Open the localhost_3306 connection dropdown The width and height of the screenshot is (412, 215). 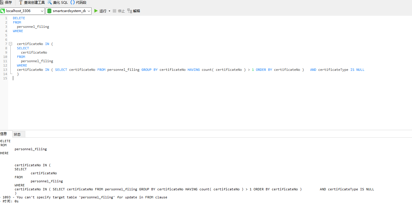42,11
